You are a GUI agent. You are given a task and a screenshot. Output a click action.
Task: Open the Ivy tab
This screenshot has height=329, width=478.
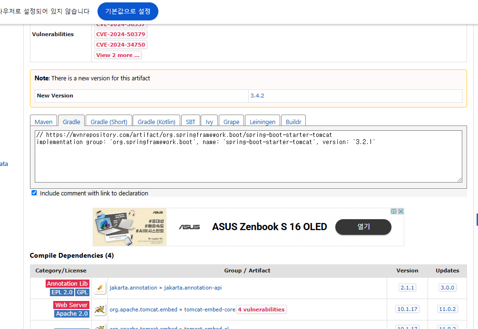(x=209, y=122)
